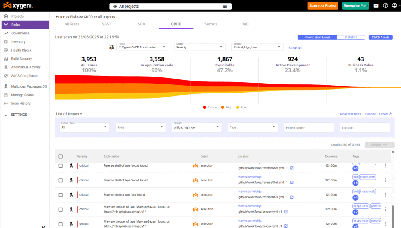Click the Project pattern input field
The width and height of the screenshot is (401, 228).
pyautogui.click(x=309, y=127)
